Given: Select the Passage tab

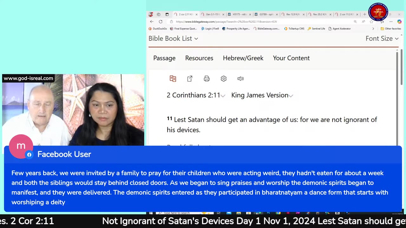Looking at the screenshot, I should tap(164, 58).
